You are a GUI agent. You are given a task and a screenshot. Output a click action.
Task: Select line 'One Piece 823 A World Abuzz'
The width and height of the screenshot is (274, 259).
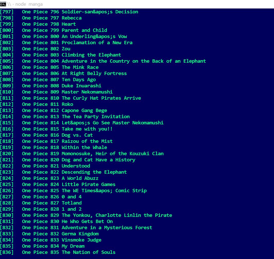(x=60, y=178)
